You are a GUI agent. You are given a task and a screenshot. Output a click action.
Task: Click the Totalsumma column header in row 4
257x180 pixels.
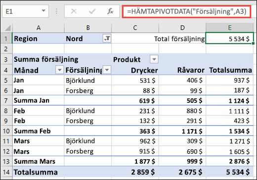pos(230,70)
